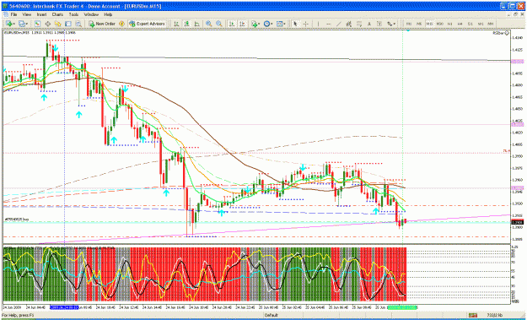527x320 pixels.
Task: Launch the MetaEditor icon
Action: coord(121,24)
